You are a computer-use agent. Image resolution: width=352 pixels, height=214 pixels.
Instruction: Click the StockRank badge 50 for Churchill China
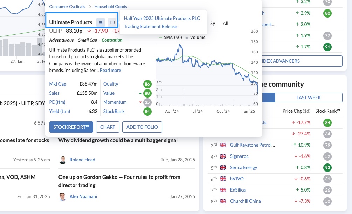tap(327, 201)
